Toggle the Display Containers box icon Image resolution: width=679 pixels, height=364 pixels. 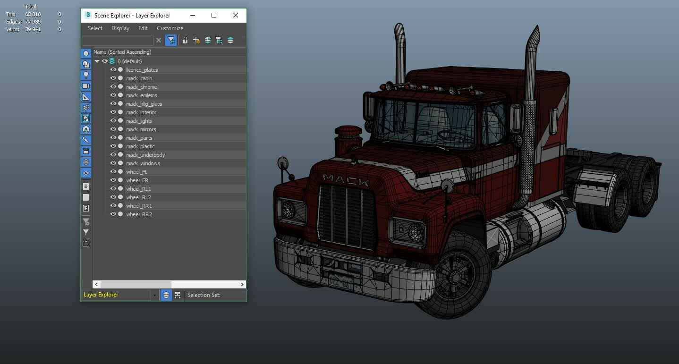click(x=86, y=151)
